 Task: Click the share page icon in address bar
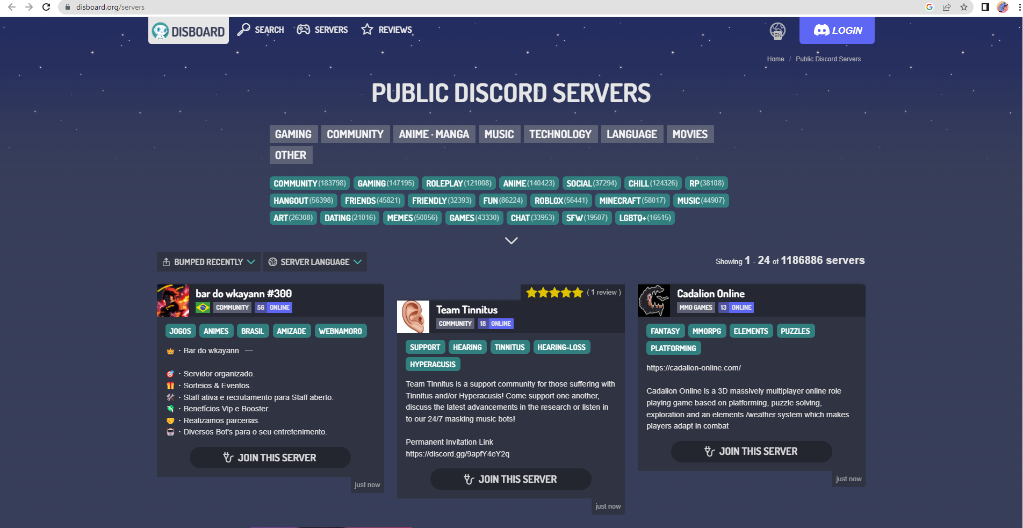coord(947,7)
